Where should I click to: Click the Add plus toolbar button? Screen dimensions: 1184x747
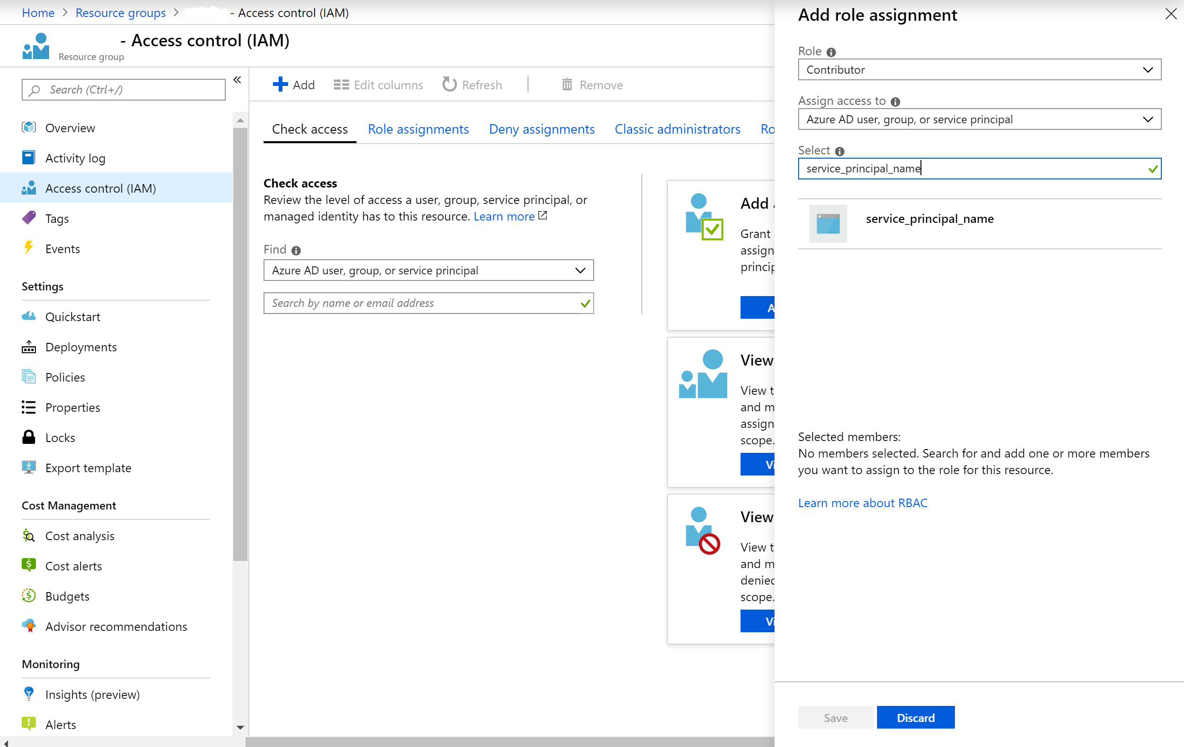click(294, 85)
